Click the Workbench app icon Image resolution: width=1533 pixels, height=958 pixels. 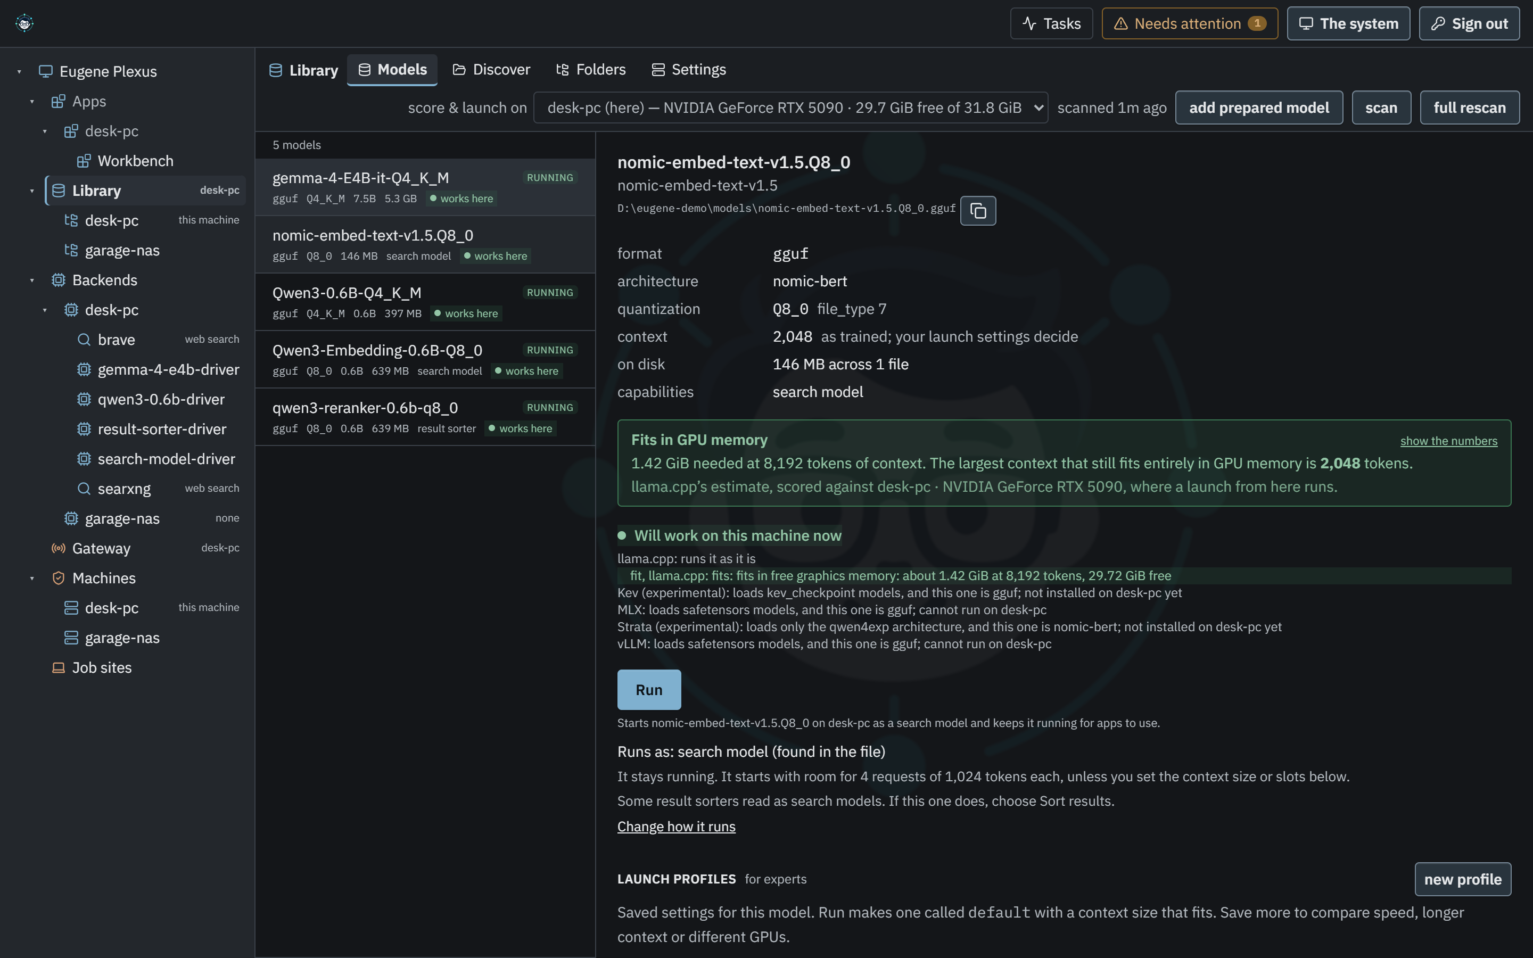coord(84,161)
